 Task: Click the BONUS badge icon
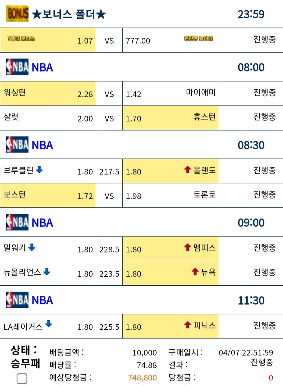pyautogui.click(x=18, y=13)
